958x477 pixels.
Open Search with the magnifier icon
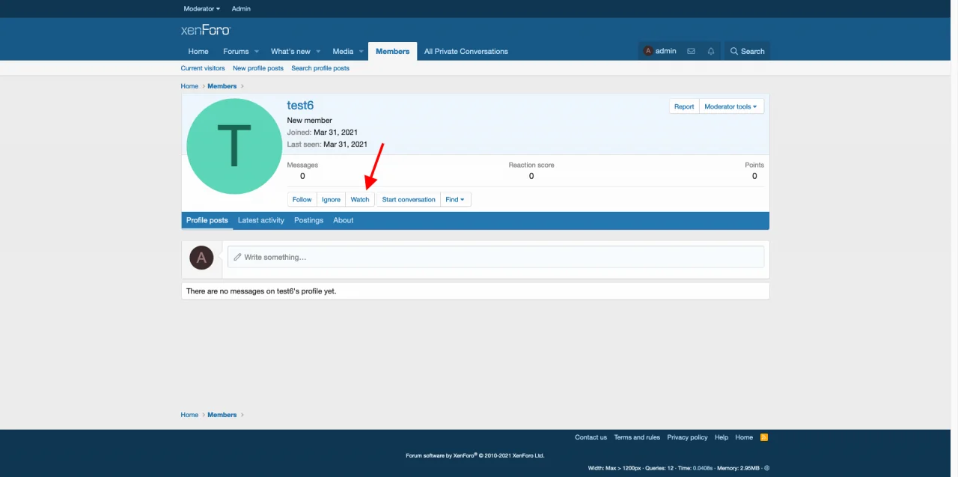point(747,51)
